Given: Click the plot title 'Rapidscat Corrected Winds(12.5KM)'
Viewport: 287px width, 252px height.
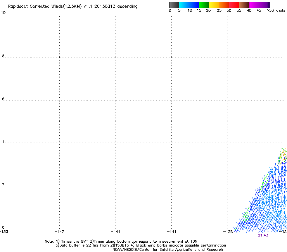Looking at the screenshot, I should pos(45,7).
